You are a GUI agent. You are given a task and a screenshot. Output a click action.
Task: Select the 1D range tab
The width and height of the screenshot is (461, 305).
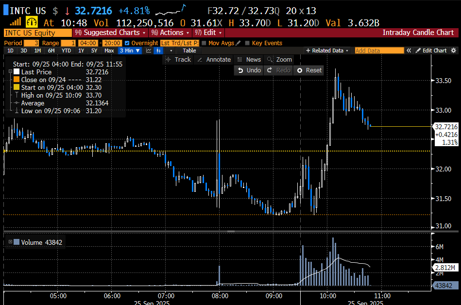click(x=10, y=51)
